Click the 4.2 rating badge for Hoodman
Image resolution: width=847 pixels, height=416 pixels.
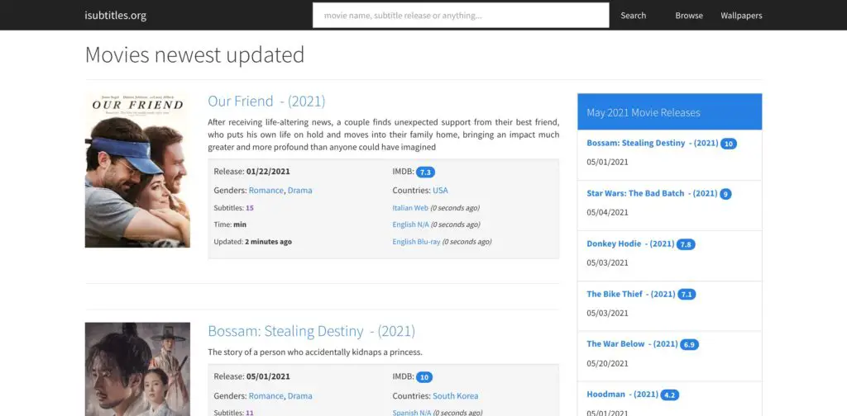tap(670, 395)
